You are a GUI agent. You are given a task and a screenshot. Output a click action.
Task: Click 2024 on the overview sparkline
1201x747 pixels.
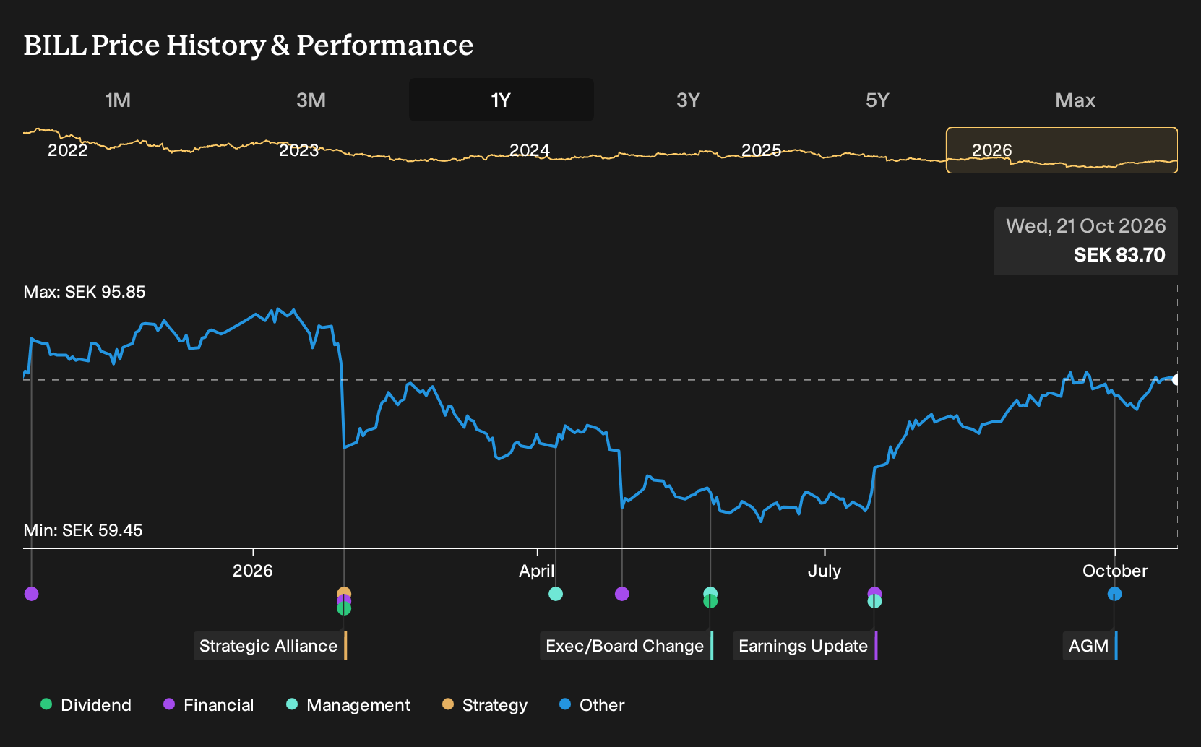click(x=530, y=150)
